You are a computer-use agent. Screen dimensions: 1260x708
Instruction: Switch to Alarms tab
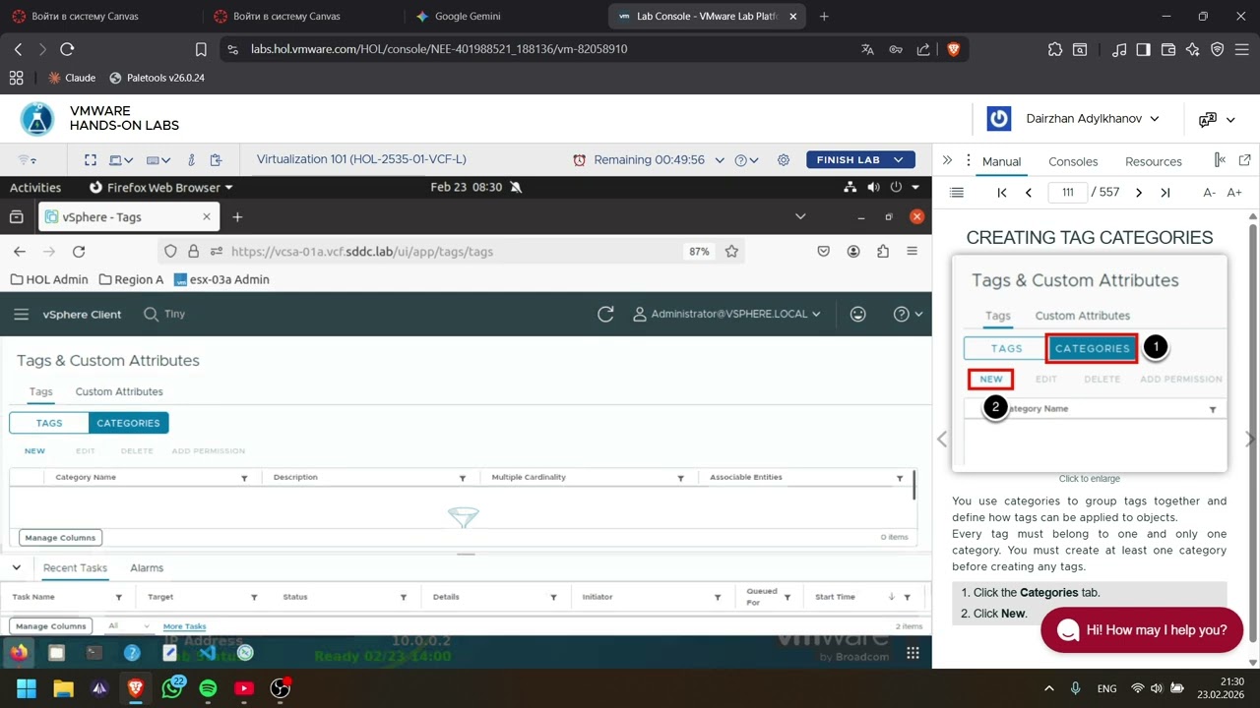[x=147, y=568]
